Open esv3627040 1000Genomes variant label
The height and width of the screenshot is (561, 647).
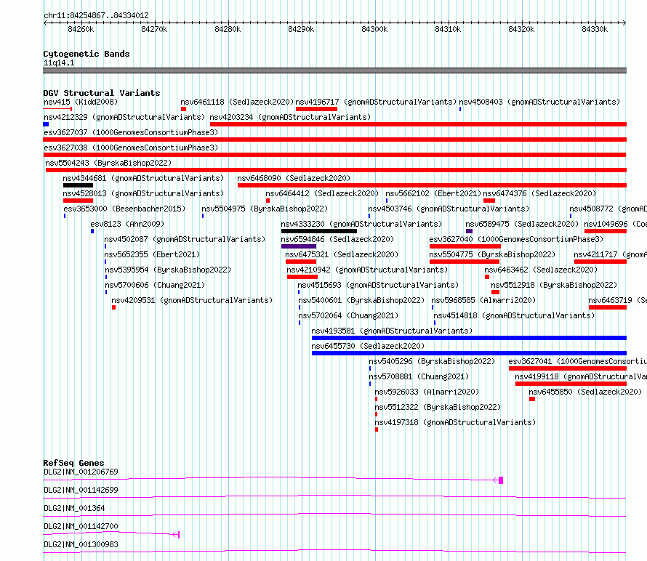pyautogui.click(x=516, y=239)
